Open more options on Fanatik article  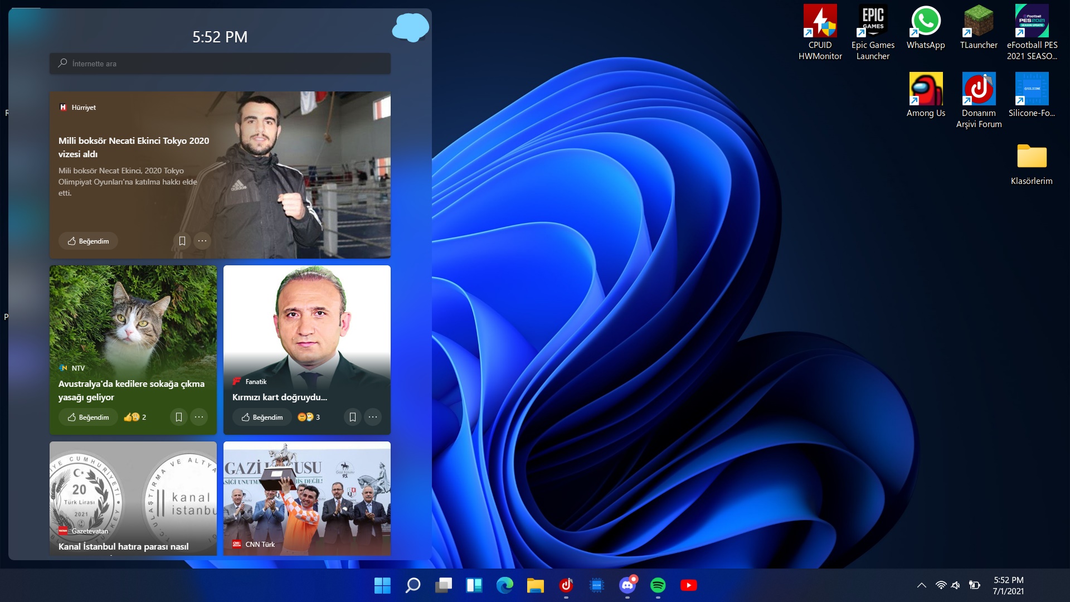coord(373,417)
